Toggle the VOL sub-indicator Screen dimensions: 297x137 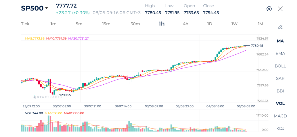tap(280, 104)
